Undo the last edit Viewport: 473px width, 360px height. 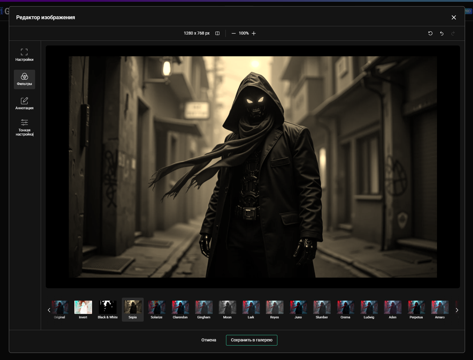pos(442,33)
